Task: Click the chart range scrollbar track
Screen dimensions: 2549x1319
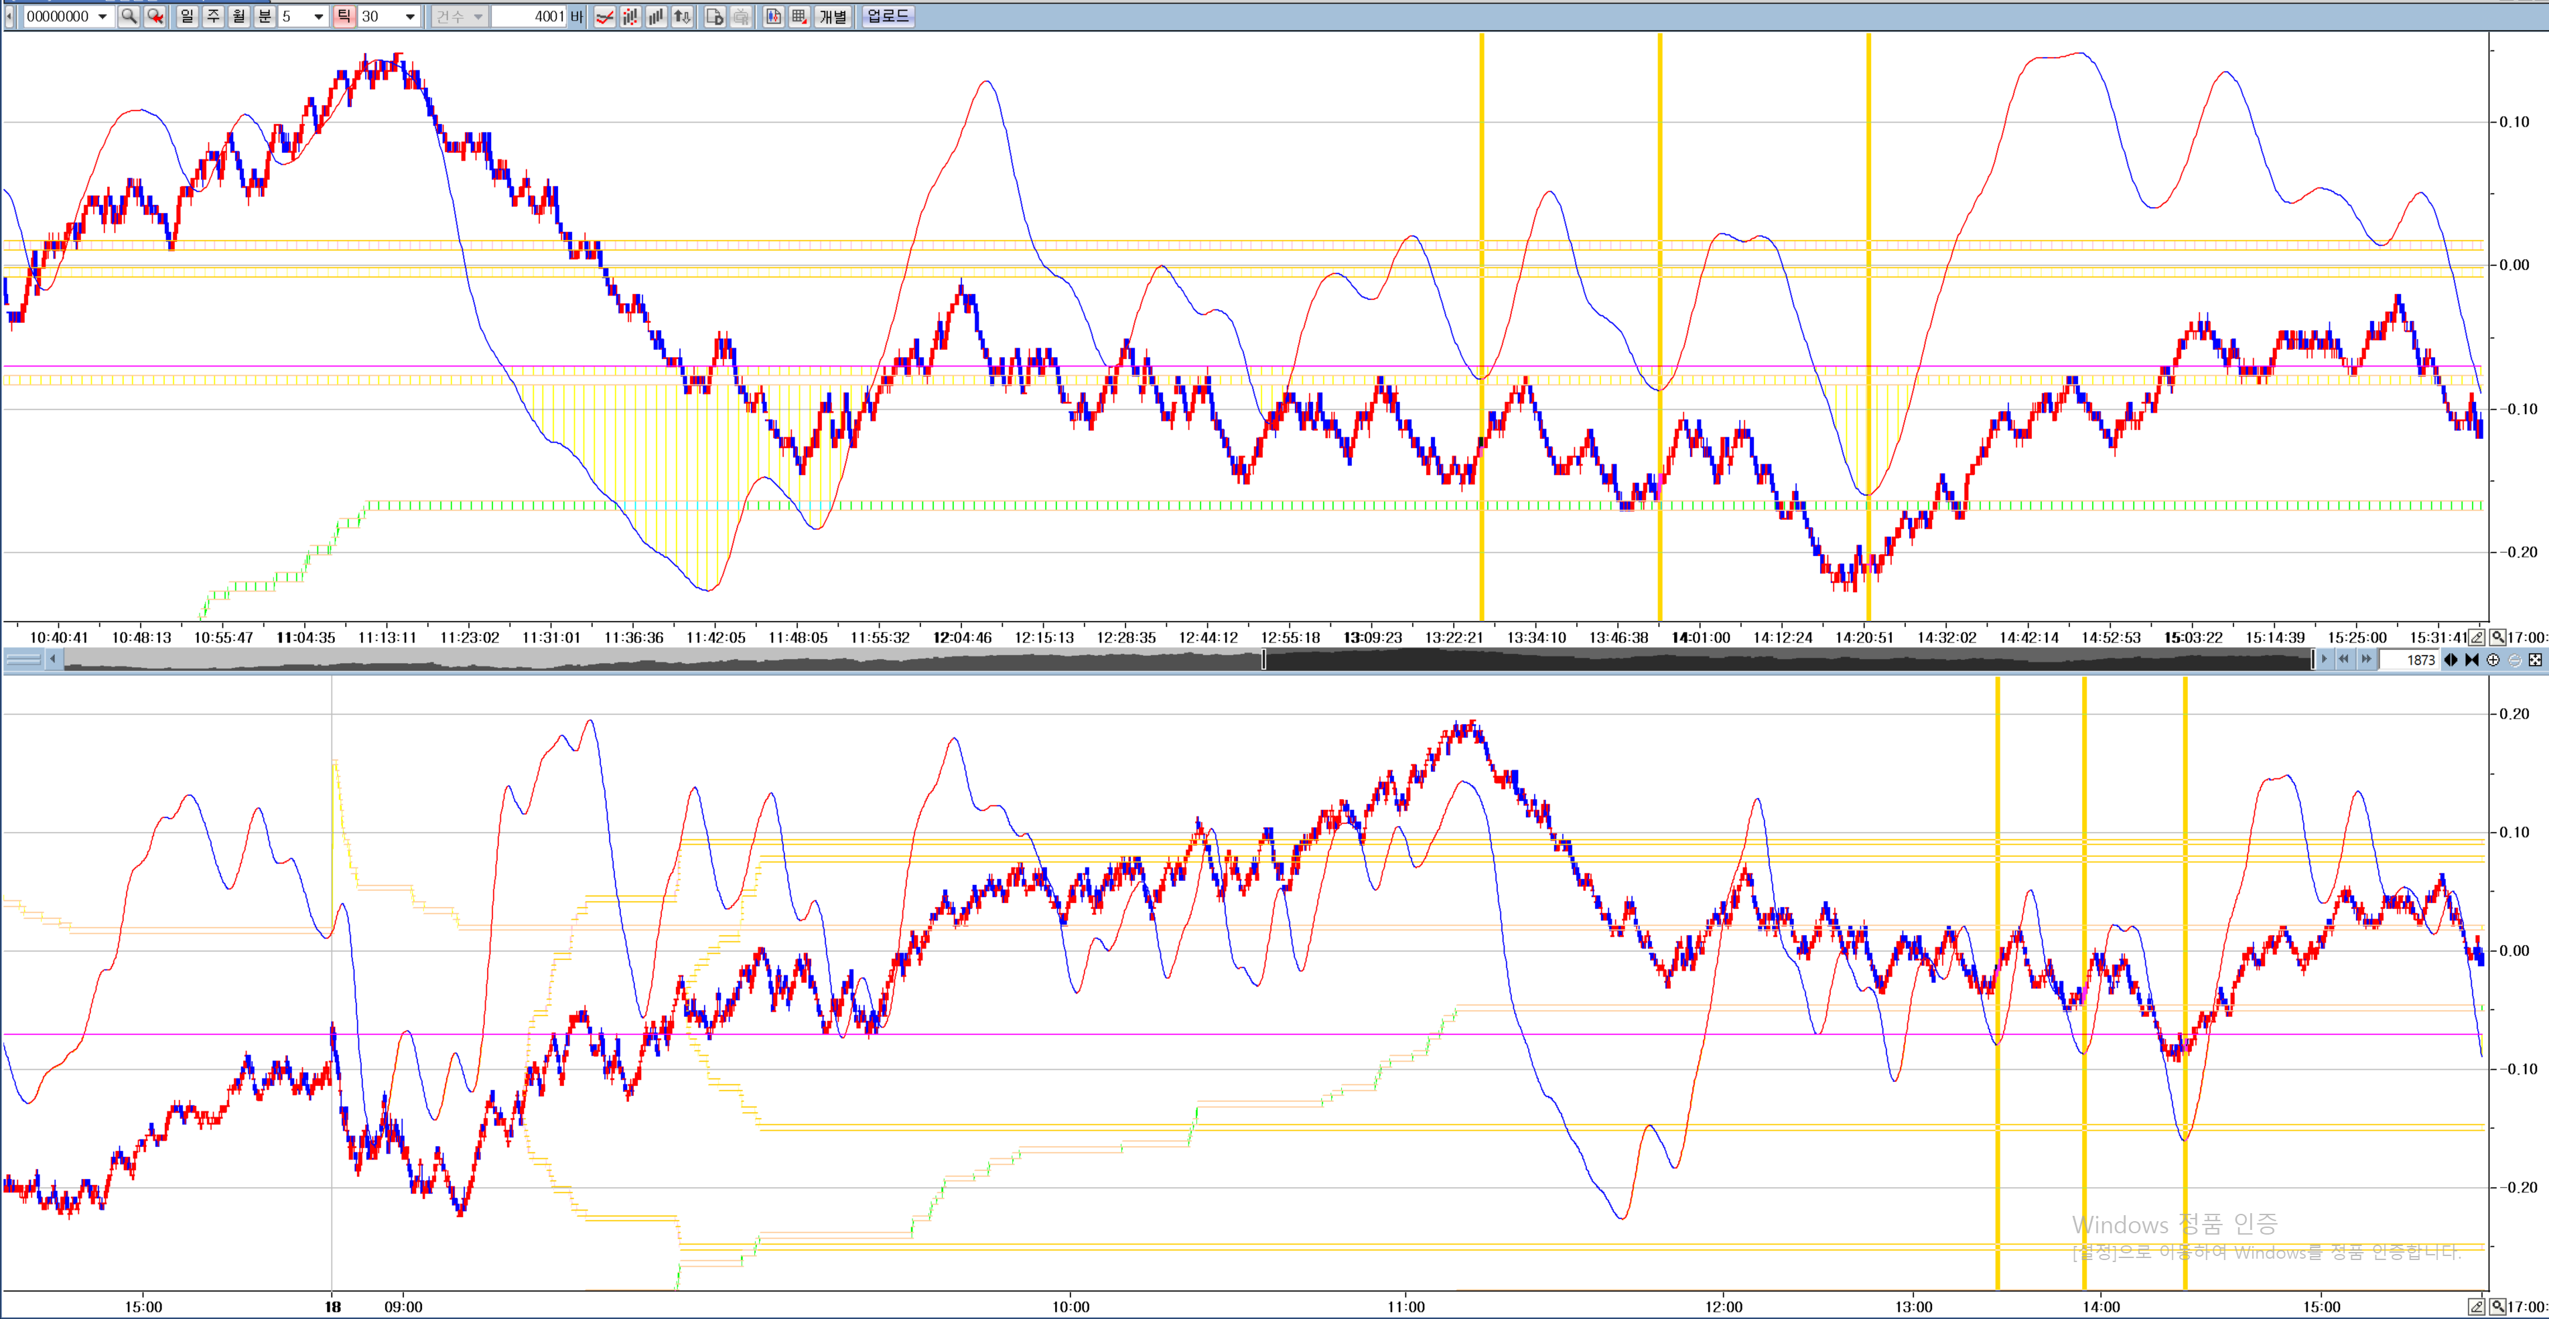Action: pos(663,660)
